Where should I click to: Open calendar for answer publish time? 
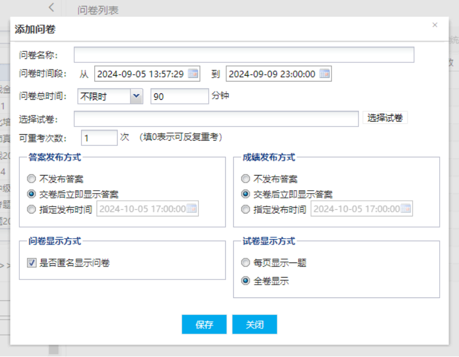tap(192, 209)
